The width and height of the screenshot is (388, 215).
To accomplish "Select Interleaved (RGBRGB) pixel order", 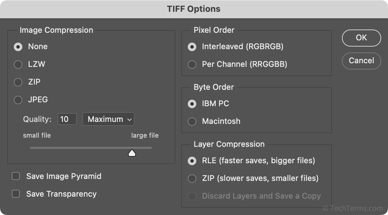I will click(x=192, y=47).
